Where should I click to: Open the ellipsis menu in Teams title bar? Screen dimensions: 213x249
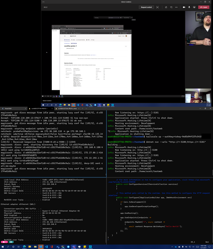coord(43,2)
